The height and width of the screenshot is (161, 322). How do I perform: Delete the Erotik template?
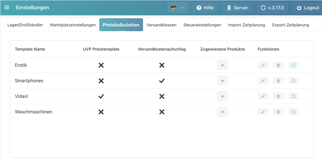[x=278, y=65]
